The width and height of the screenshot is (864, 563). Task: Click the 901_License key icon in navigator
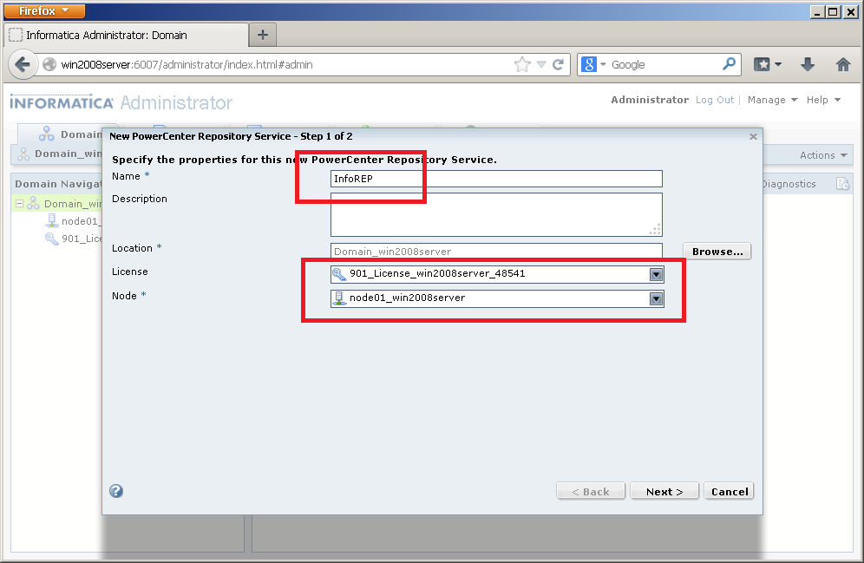tap(50, 239)
